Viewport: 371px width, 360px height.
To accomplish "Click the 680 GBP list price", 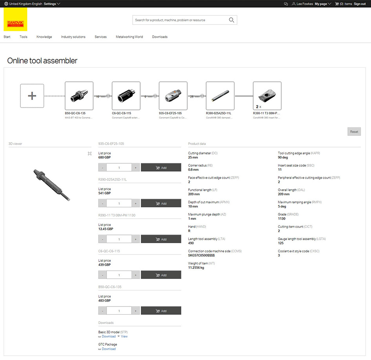I will [x=104, y=157].
